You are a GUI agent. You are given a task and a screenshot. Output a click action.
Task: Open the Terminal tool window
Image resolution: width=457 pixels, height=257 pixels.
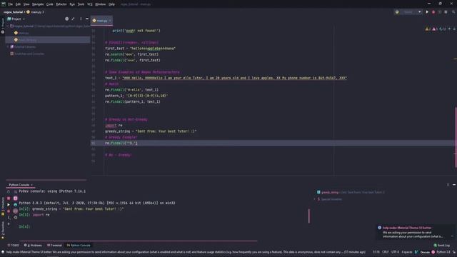[54, 246]
